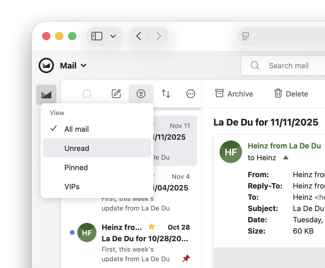Choose All mail view

tap(97, 129)
